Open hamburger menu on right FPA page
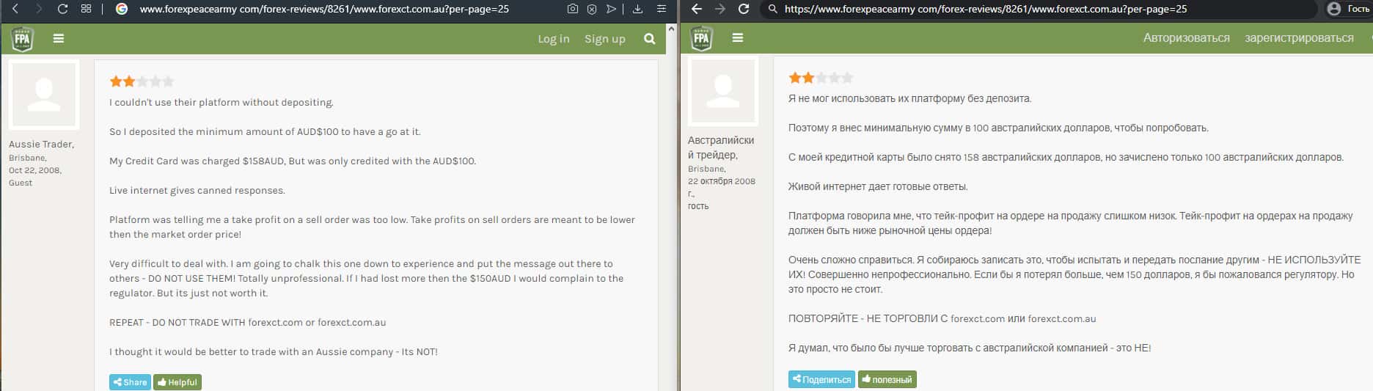Screen dimensions: 1373x391 click(738, 37)
